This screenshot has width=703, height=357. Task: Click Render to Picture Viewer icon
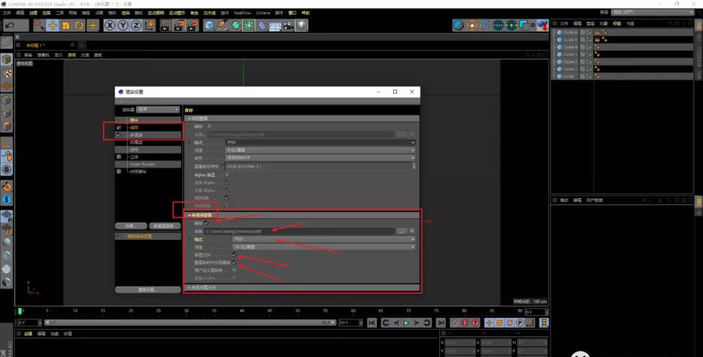pos(179,25)
